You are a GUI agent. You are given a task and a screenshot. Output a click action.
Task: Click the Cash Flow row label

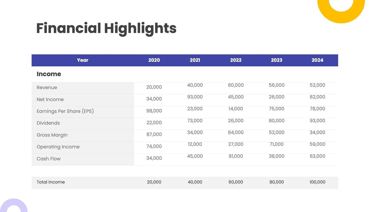(x=48, y=159)
